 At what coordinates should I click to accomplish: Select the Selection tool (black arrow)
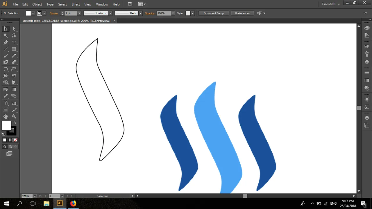[6, 29]
